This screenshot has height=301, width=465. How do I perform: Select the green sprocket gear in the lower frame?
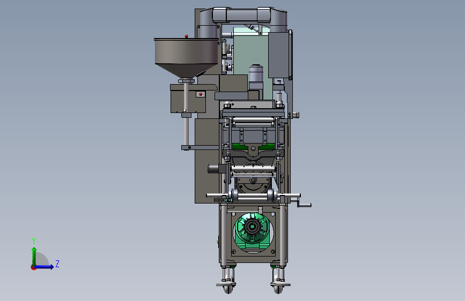pos(253,227)
